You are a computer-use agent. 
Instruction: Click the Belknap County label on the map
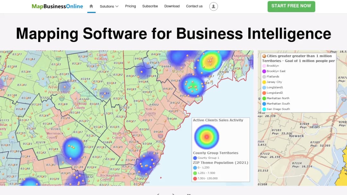tap(80, 106)
